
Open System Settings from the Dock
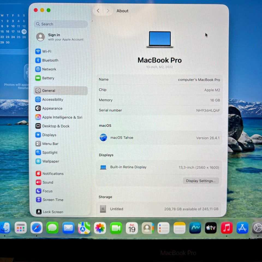[x=257, y=228]
